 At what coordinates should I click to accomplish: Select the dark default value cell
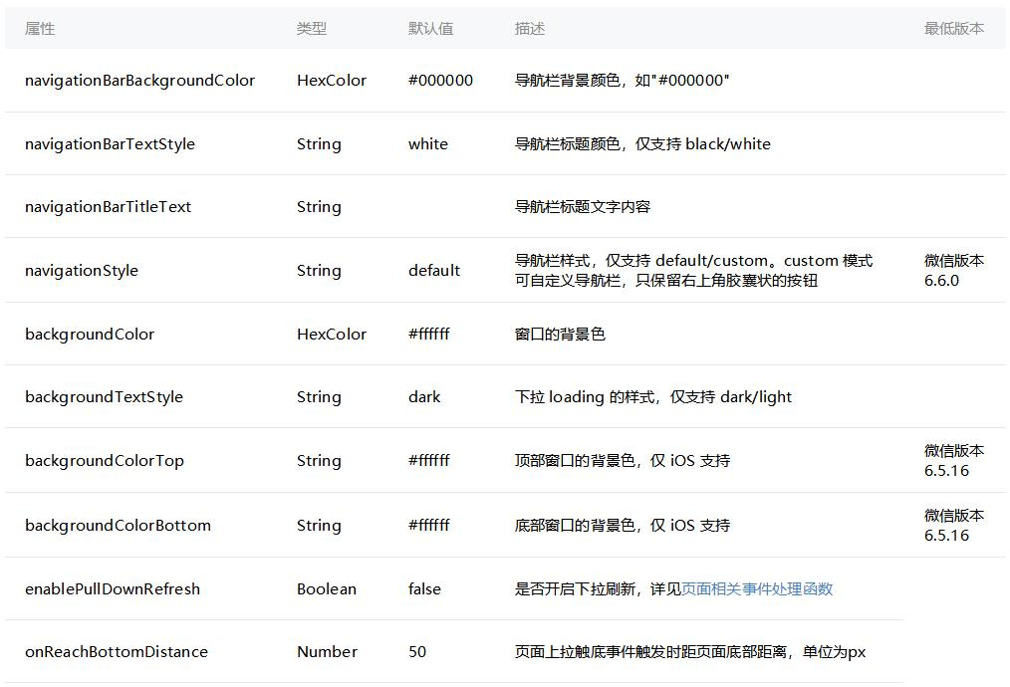pyautogui.click(x=424, y=397)
